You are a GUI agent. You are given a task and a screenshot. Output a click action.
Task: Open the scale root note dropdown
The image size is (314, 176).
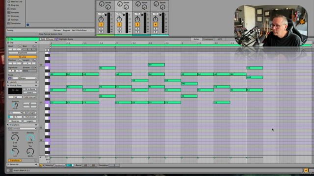(x=15, y=78)
